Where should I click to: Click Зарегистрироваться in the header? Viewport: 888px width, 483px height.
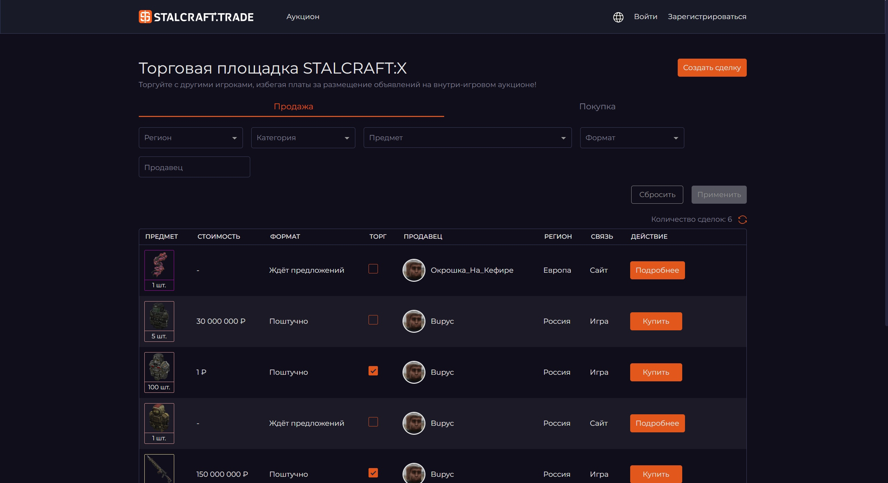pos(707,17)
